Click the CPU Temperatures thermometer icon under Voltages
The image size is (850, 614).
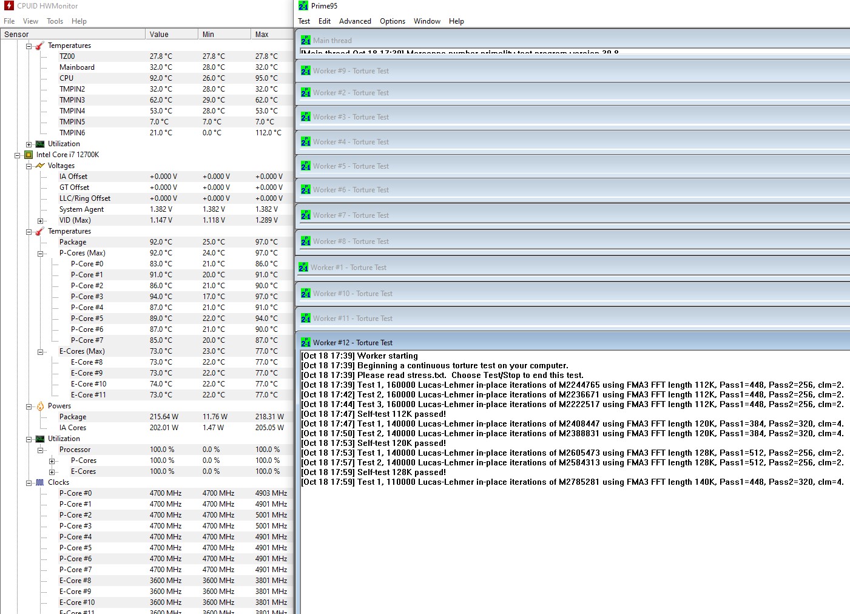[40, 231]
